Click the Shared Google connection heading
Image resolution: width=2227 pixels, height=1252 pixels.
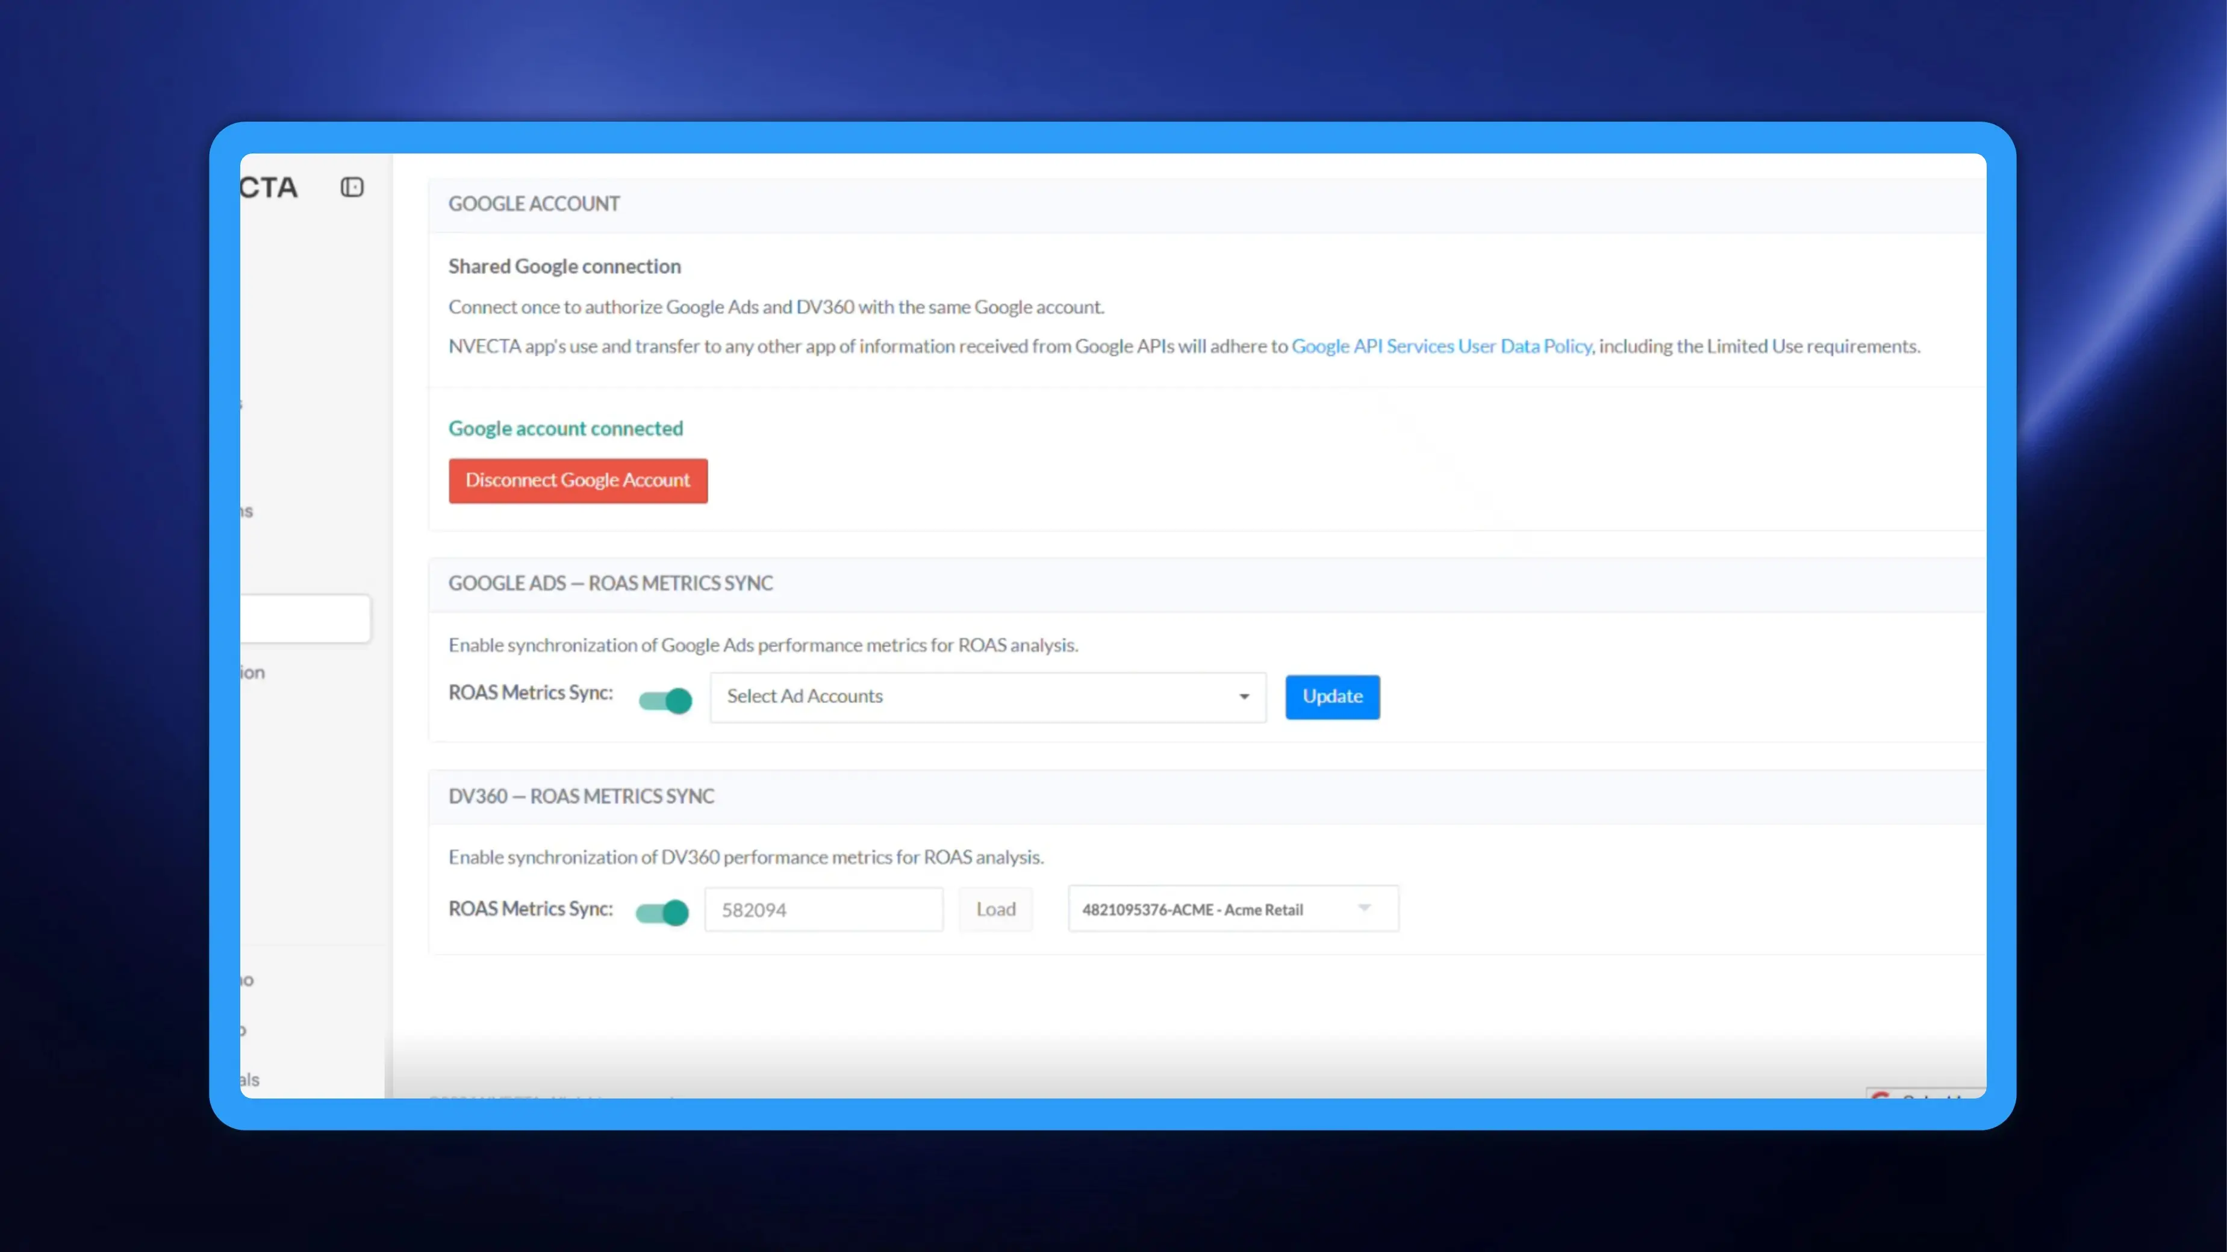[x=564, y=266]
